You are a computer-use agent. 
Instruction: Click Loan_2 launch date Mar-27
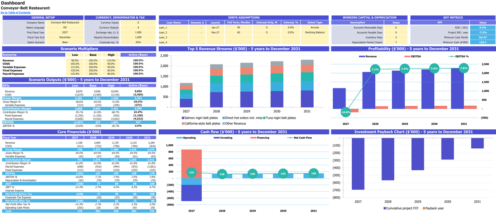click(x=215, y=32)
